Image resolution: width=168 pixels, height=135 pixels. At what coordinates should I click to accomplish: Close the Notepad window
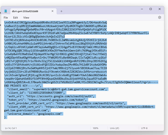click(x=160, y=9)
